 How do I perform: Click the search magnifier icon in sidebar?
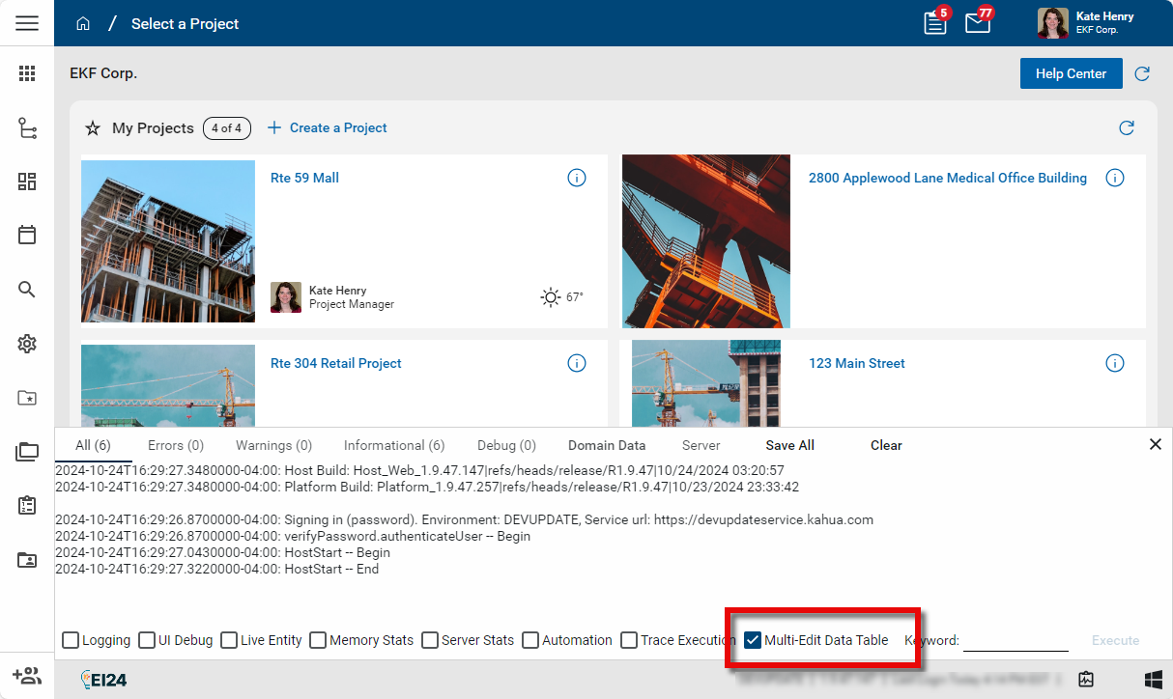pyautogui.click(x=27, y=290)
